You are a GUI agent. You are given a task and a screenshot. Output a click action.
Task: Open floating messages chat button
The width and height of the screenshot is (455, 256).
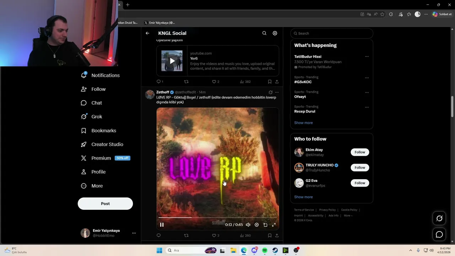click(439, 234)
